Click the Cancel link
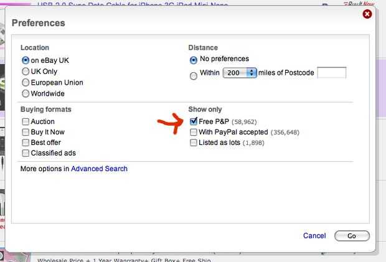 pyautogui.click(x=314, y=236)
